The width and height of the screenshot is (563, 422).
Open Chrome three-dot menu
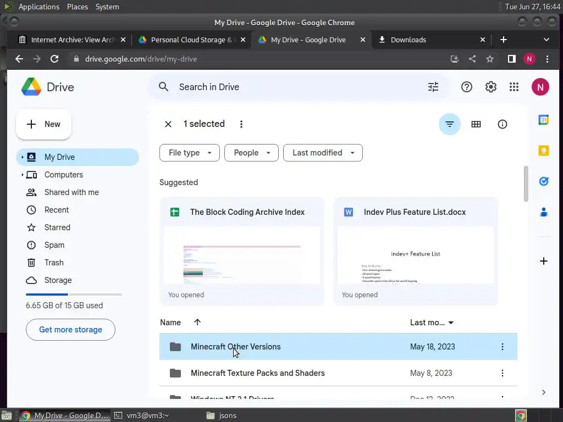(x=547, y=59)
